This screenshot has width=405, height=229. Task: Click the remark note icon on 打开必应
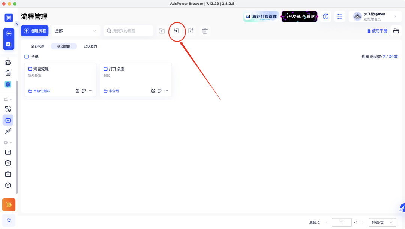(x=159, y=91)
